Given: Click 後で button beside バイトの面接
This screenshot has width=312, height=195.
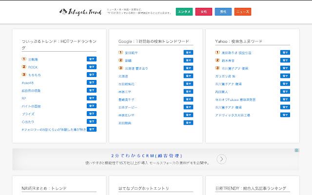Looking at the screenshot, I should 92,106.
